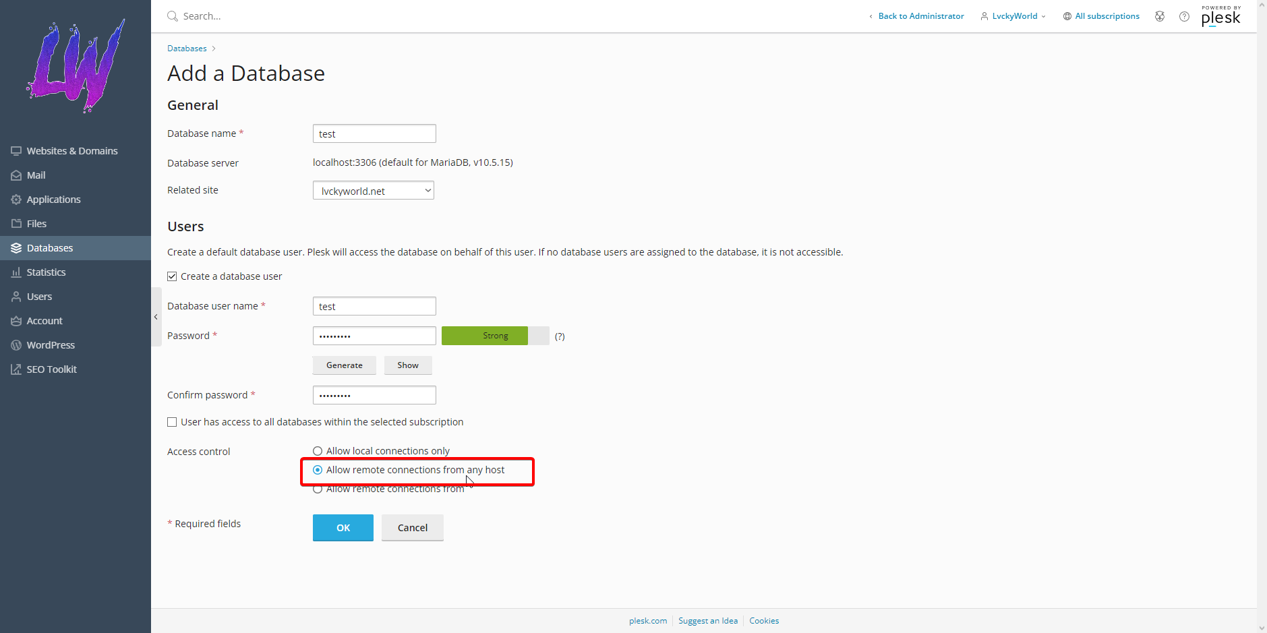Collapse the left sidebar with arrow handle
The width and height of the screenshot is (1267, 633).
click(x=156, y=317)
